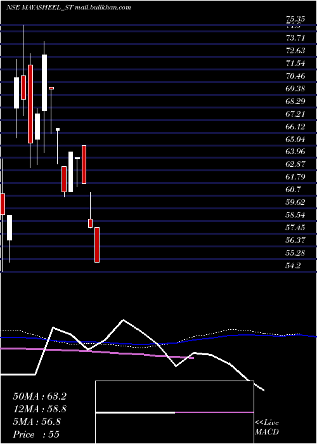This screenshot has width=317, height=444.
Task: Click the 50MA : 63.2 readout
Action: [39, 396]
